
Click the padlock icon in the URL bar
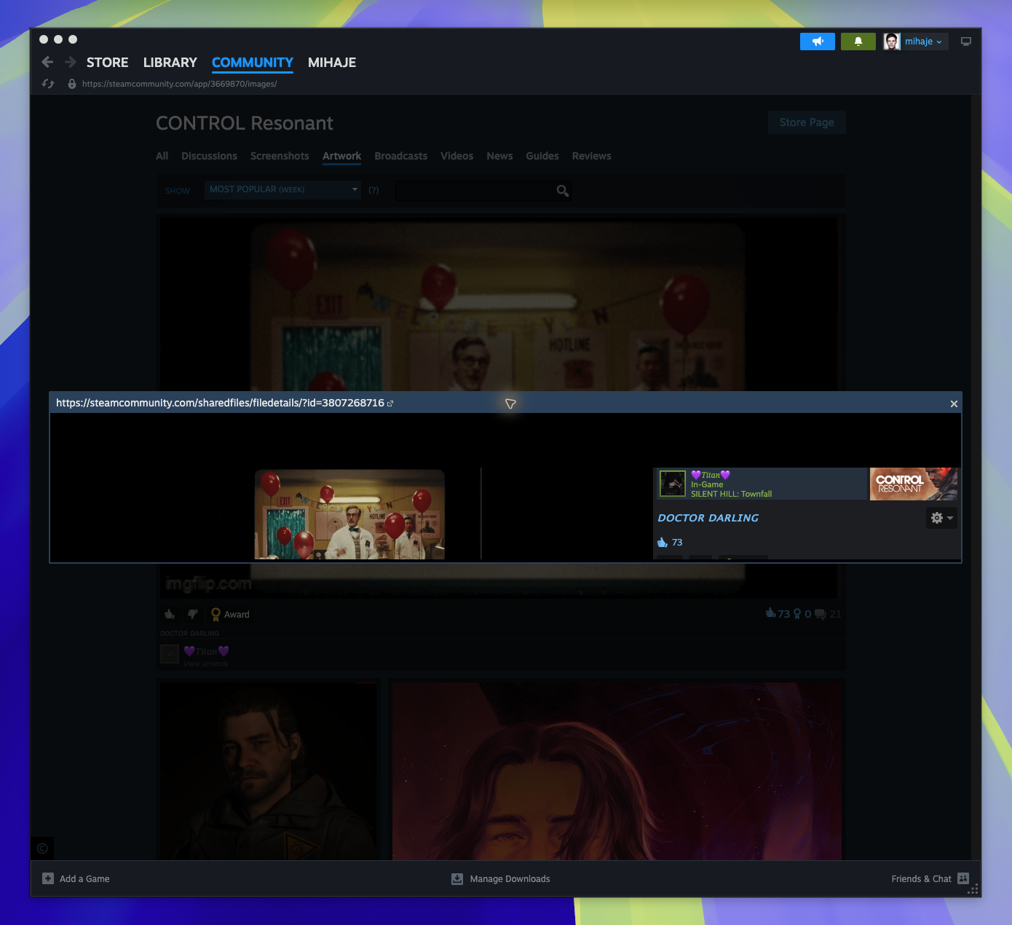[x=71, y=84]
